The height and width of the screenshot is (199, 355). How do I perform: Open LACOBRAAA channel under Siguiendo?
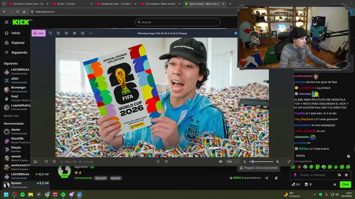pos(17,72)
